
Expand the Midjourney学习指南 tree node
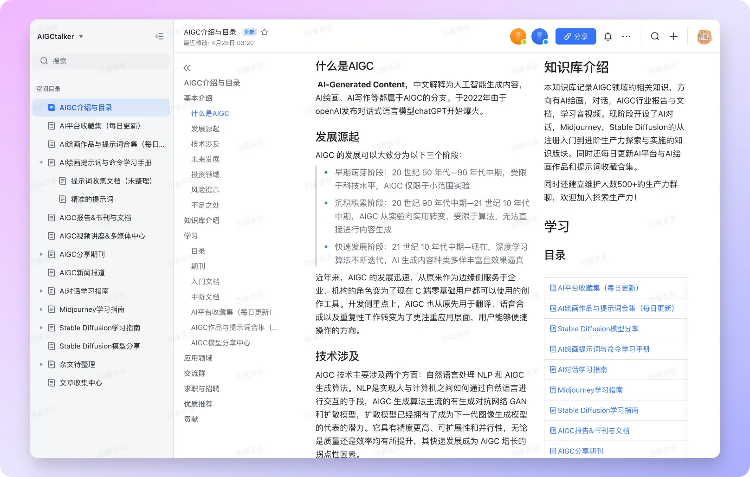pyautogui.click(x=41, y=309)
